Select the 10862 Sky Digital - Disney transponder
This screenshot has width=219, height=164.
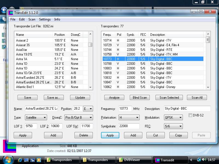(152, 87)
